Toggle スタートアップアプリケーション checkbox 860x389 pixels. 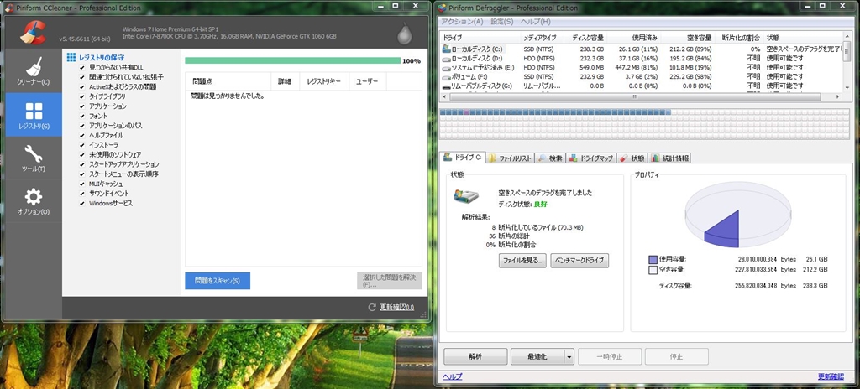pyautogui.click(x=81, y=164)
